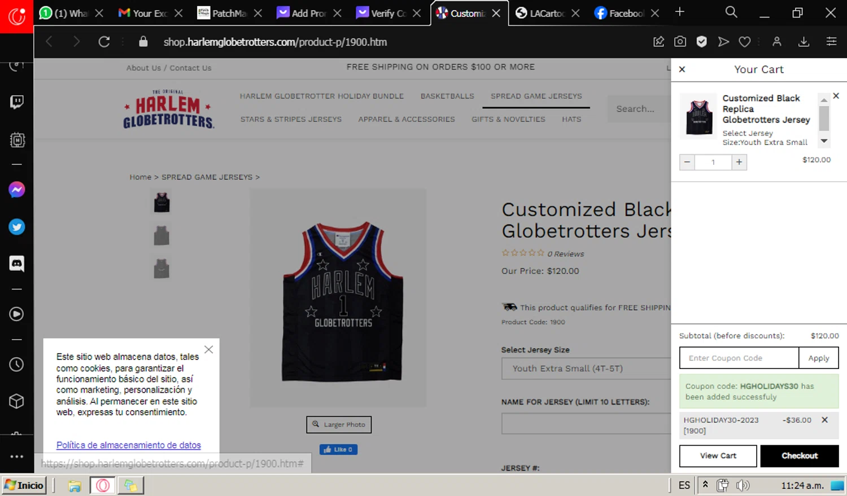Screen dimensions: 847x496
Task: Take a snapshot with camera icon
Action: click(x=680, y=42)
